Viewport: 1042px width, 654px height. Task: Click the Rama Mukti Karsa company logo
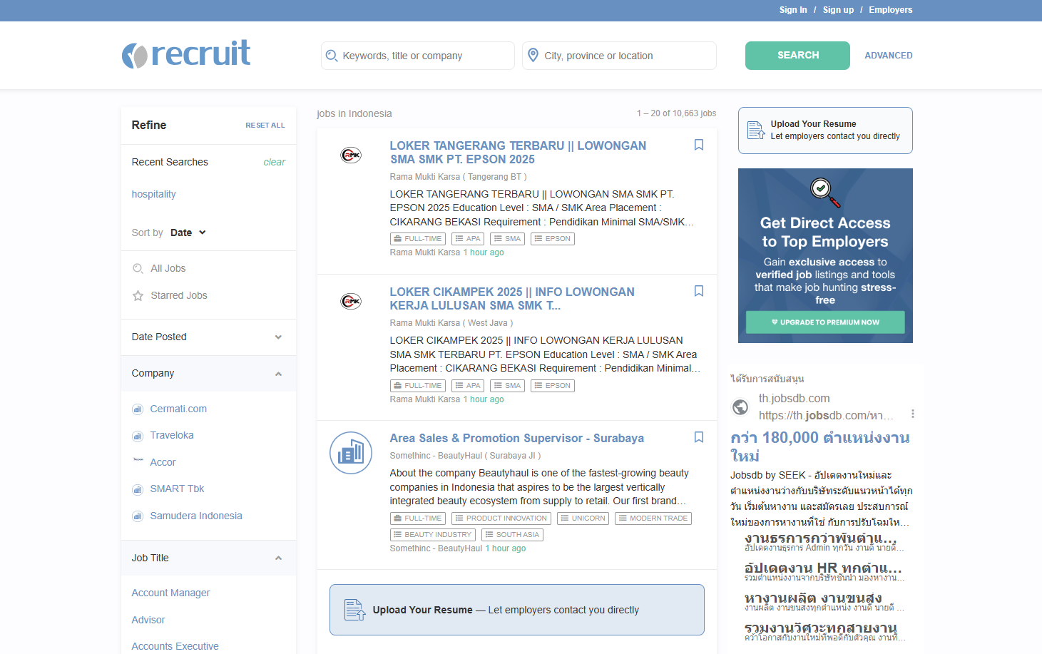tap(351, 155)
